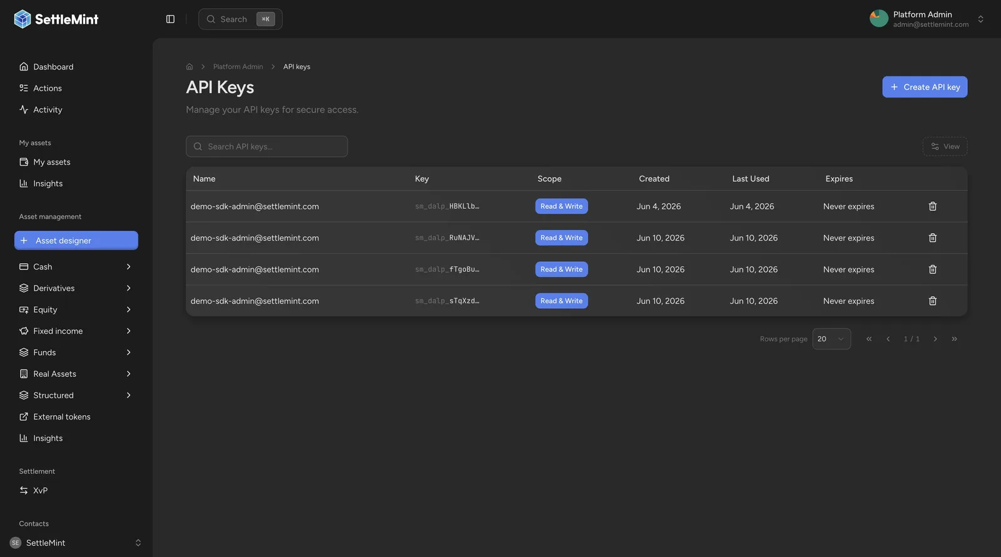Viewport: 1001px width, 557px height.
Task: Expand the Structured section chevron
Action: click(x=128, y=395)
